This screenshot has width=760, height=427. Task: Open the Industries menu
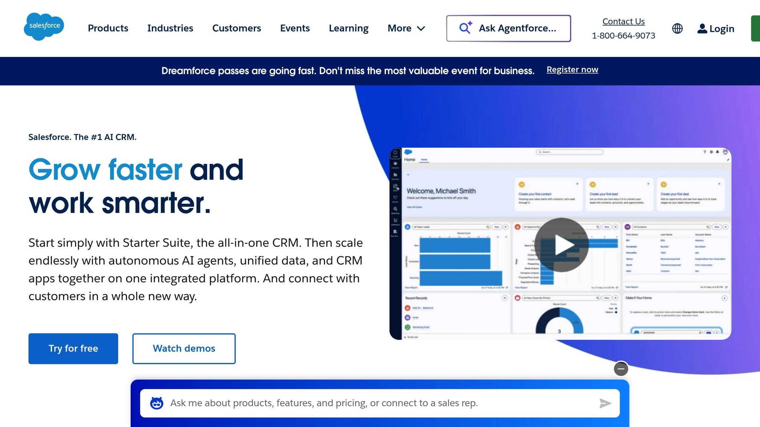(170, 28)
